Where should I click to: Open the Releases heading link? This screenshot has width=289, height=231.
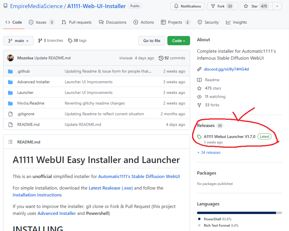click(x=206, y=126)
